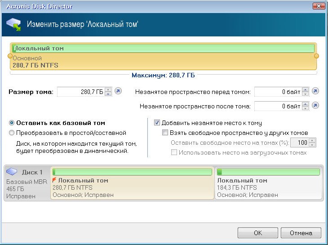Click the Максимум: 280,7 ГБ label
Image resolution: width=328 pixels, height=245 pixels.
click(x=163, y=75)
